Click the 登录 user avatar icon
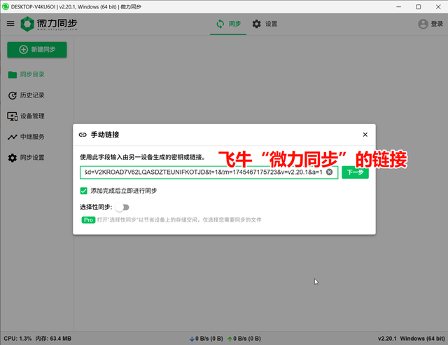This screenshot has width=448, height=345. pyautogui.click(x=423, y=24)
